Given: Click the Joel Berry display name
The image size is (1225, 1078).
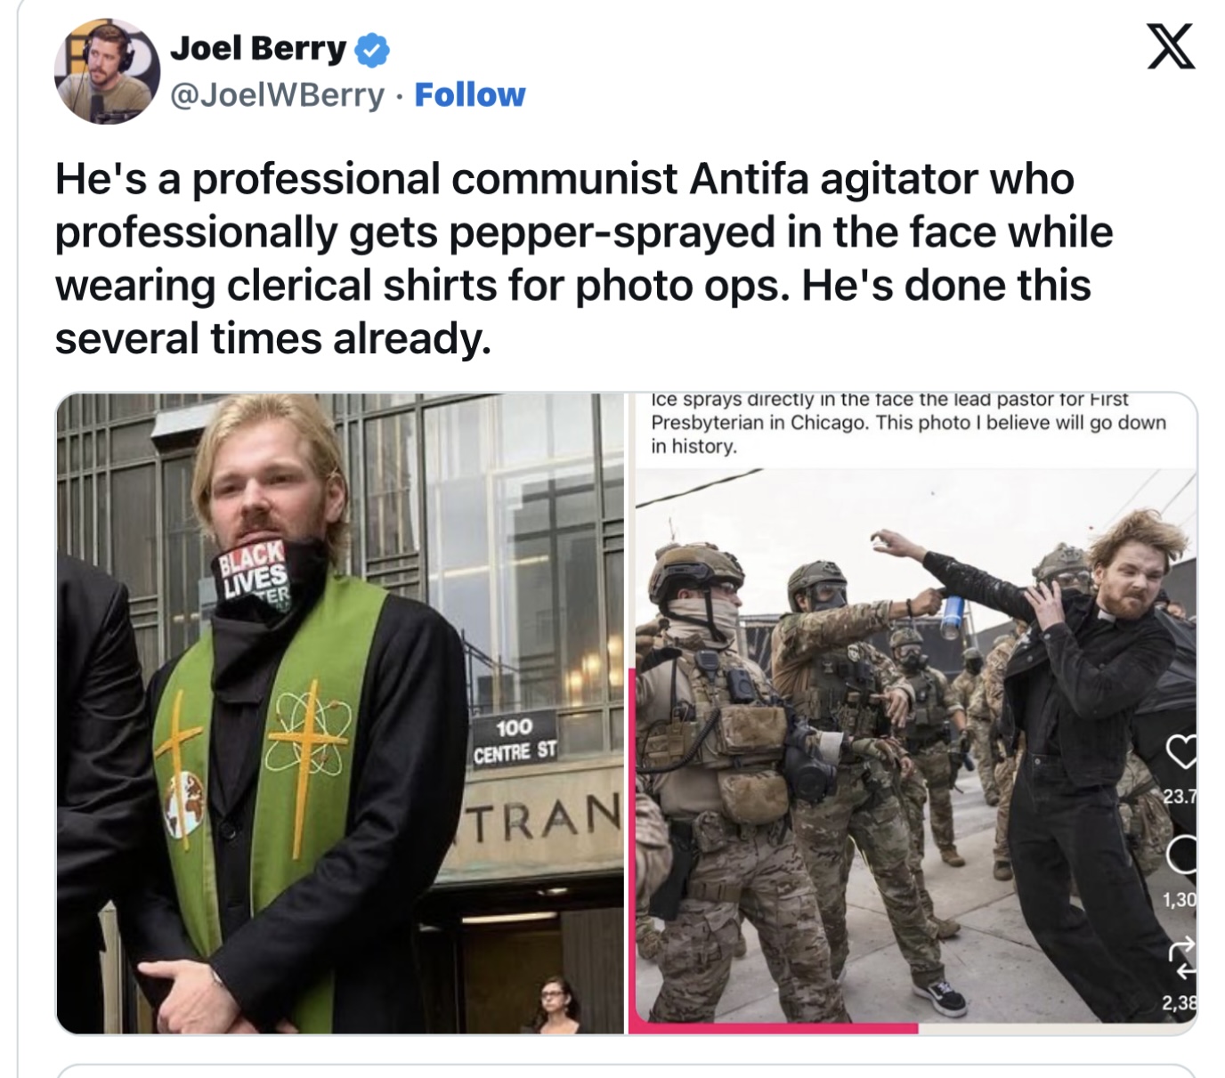Looking at the screenshot, I should click(x=257, y=49).
